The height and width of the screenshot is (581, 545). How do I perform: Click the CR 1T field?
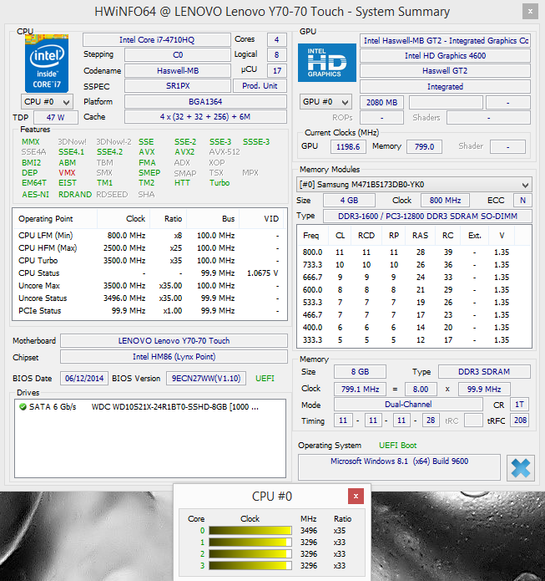[x=519, y=405]
